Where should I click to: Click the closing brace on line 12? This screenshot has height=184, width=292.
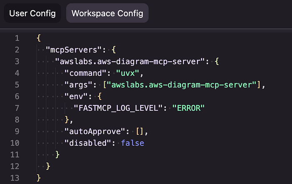48,166
